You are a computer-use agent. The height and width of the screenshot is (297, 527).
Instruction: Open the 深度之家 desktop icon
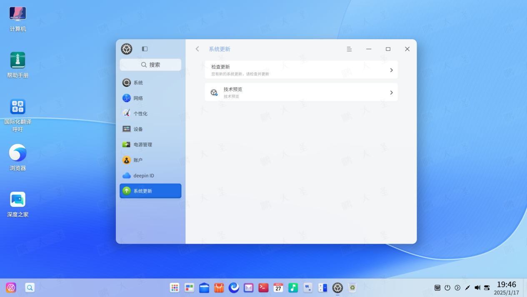coord(18,204)
